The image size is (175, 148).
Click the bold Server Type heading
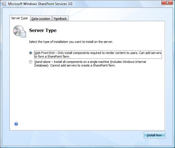pyautogui.click(x=43, y=30)
